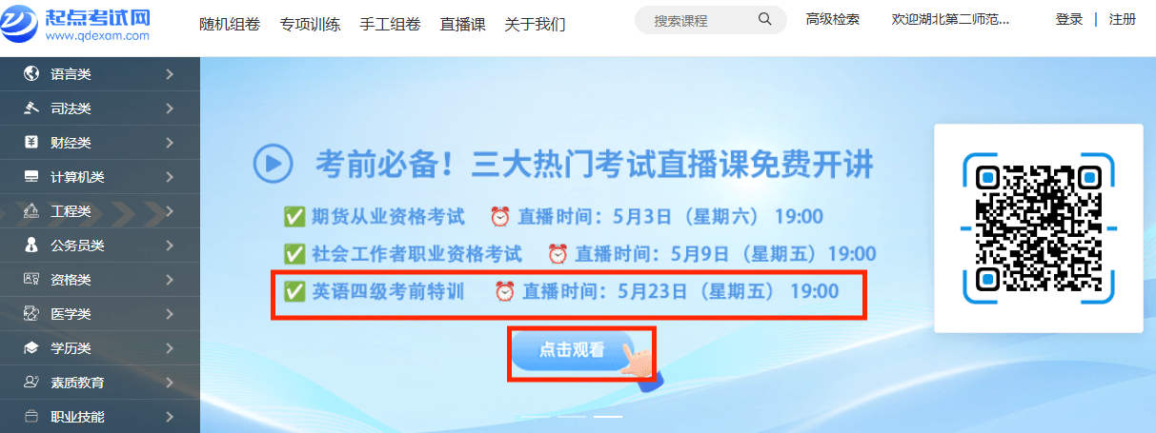Image resolution: width=1156 pixels, height=433 pixels.
Task: Go to 专项训练 page
Action: pyautogui.click(x=311, y=24)
